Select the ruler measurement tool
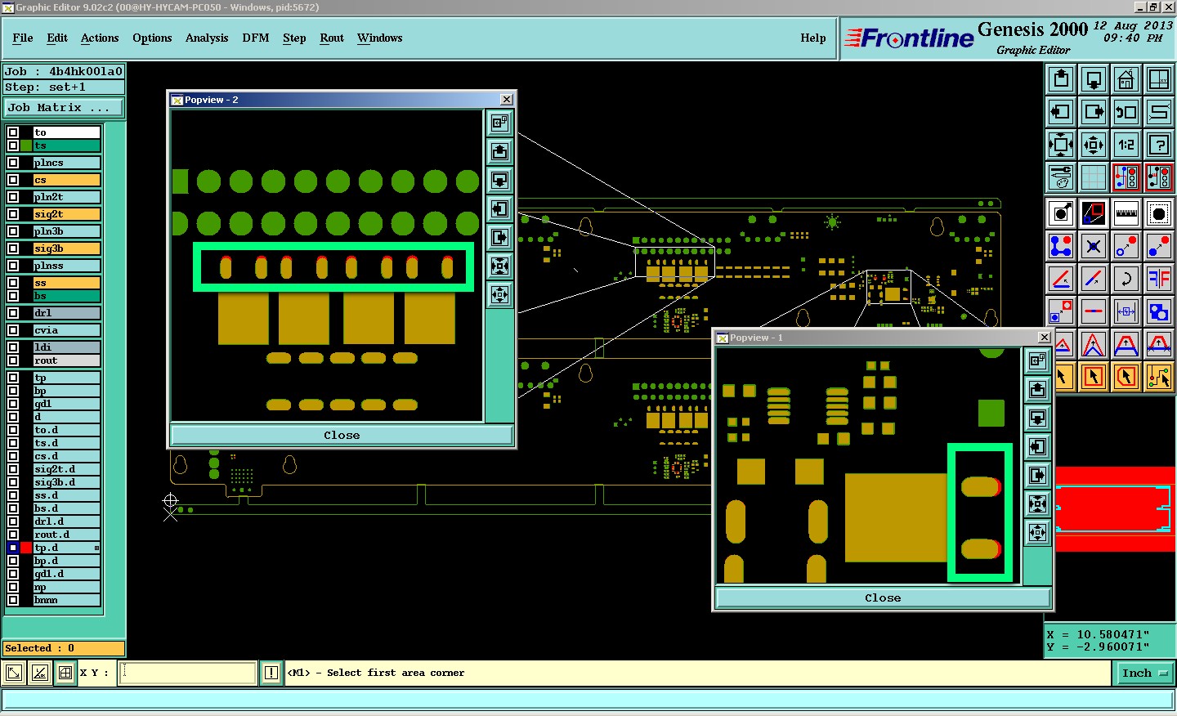This screenshot has height=716, width=1177. pyautogui.click(x=1126, y=214)
